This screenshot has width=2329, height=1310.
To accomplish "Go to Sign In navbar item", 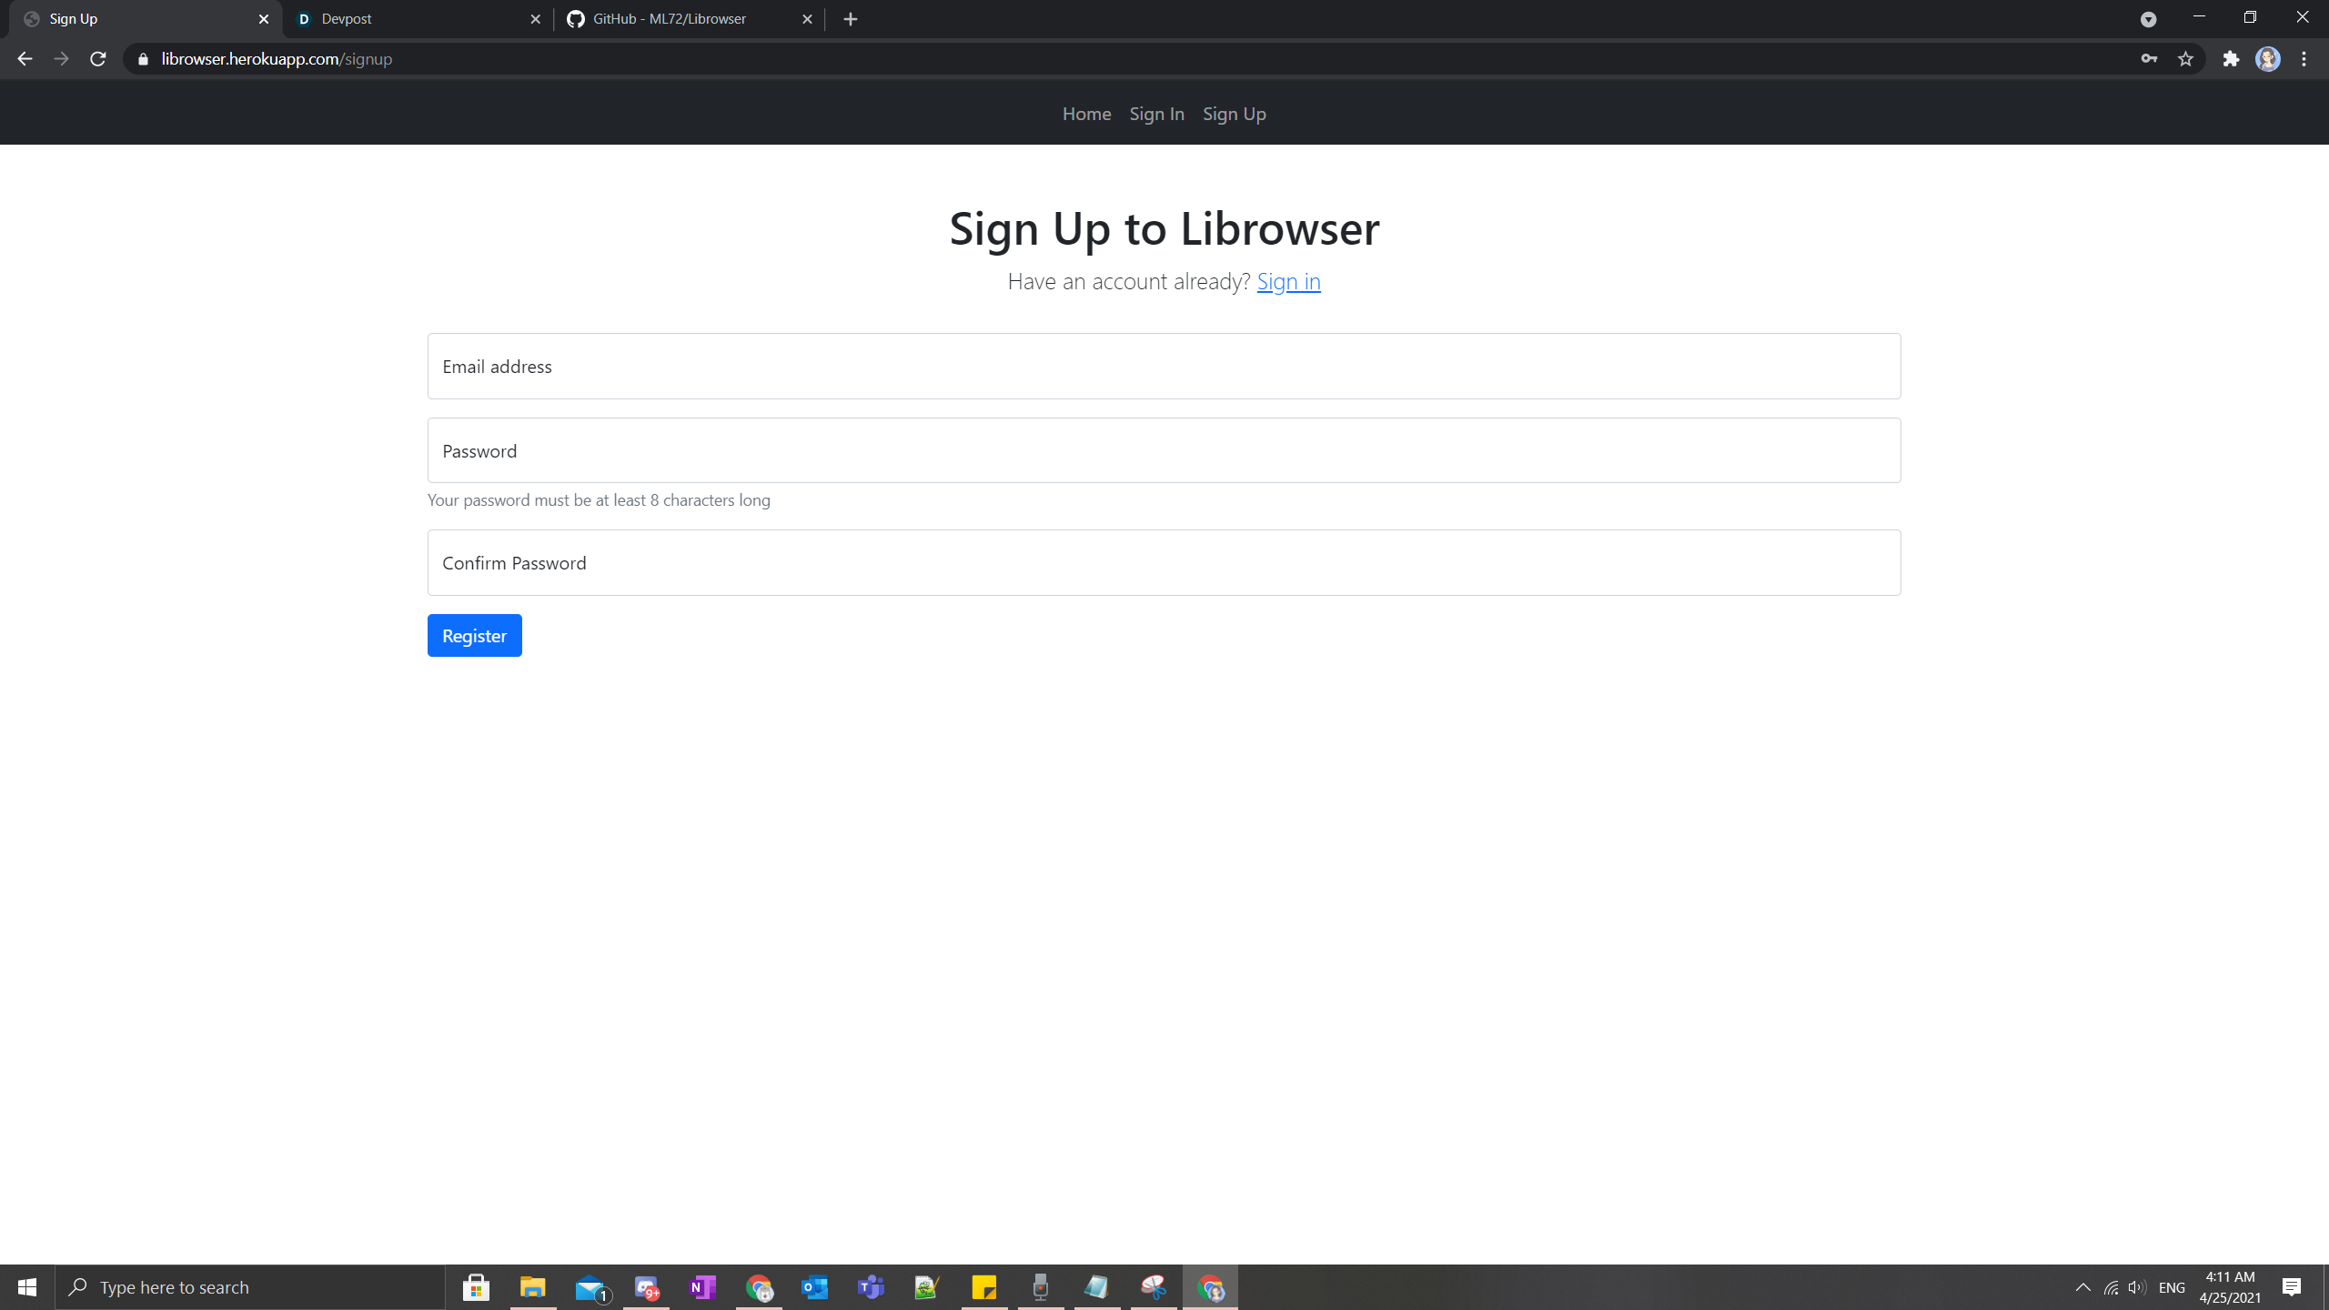I will coord(1156,114).
